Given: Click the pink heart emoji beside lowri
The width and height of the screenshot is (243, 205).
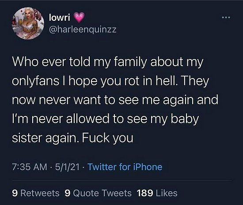Looking at the screenshot, I should click(79, 18).
